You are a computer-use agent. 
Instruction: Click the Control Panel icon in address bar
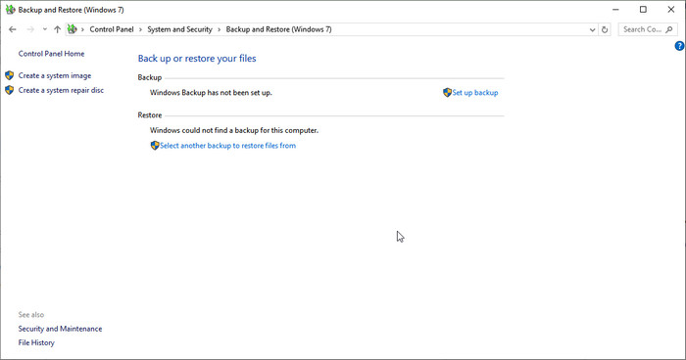(73, 29)
